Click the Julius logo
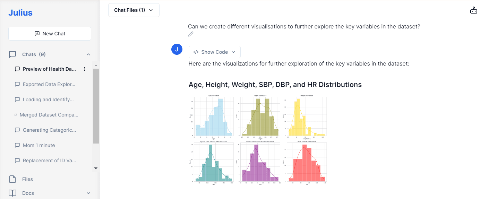Image resolution: width=480 pixels, height=199 pixels. (20, 13)
